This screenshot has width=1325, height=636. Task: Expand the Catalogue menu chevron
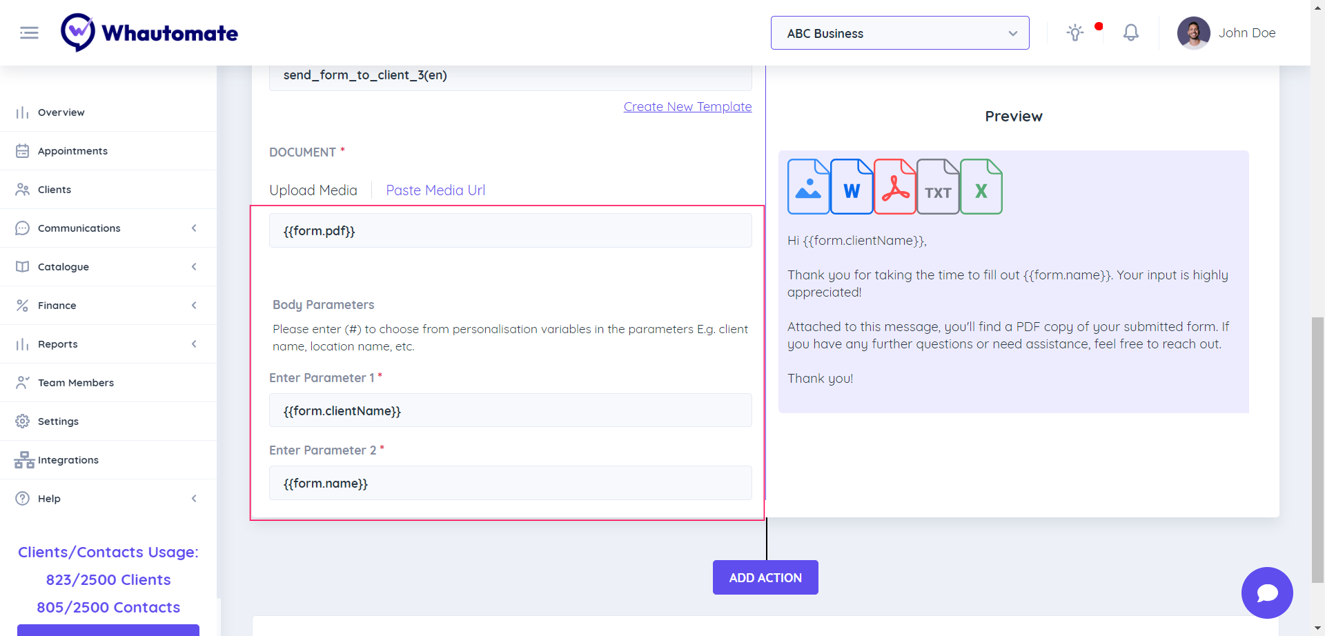pyautogui.click(x=194, y=267)
